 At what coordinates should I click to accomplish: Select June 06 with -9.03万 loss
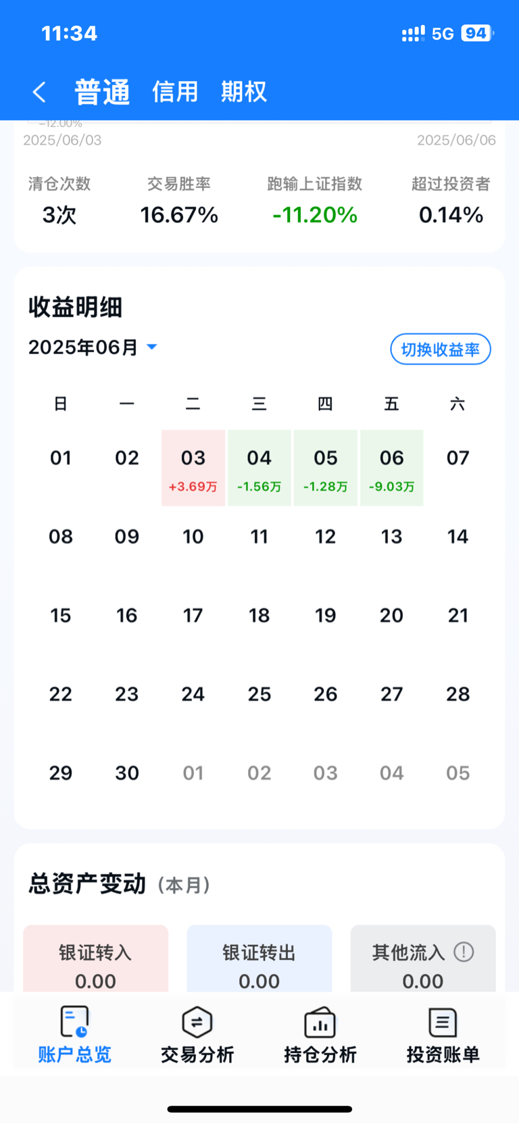(x=392, y=468)
